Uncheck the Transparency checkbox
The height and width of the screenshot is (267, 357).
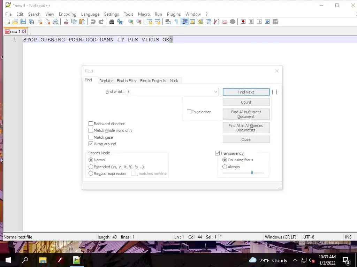point(217,153)
